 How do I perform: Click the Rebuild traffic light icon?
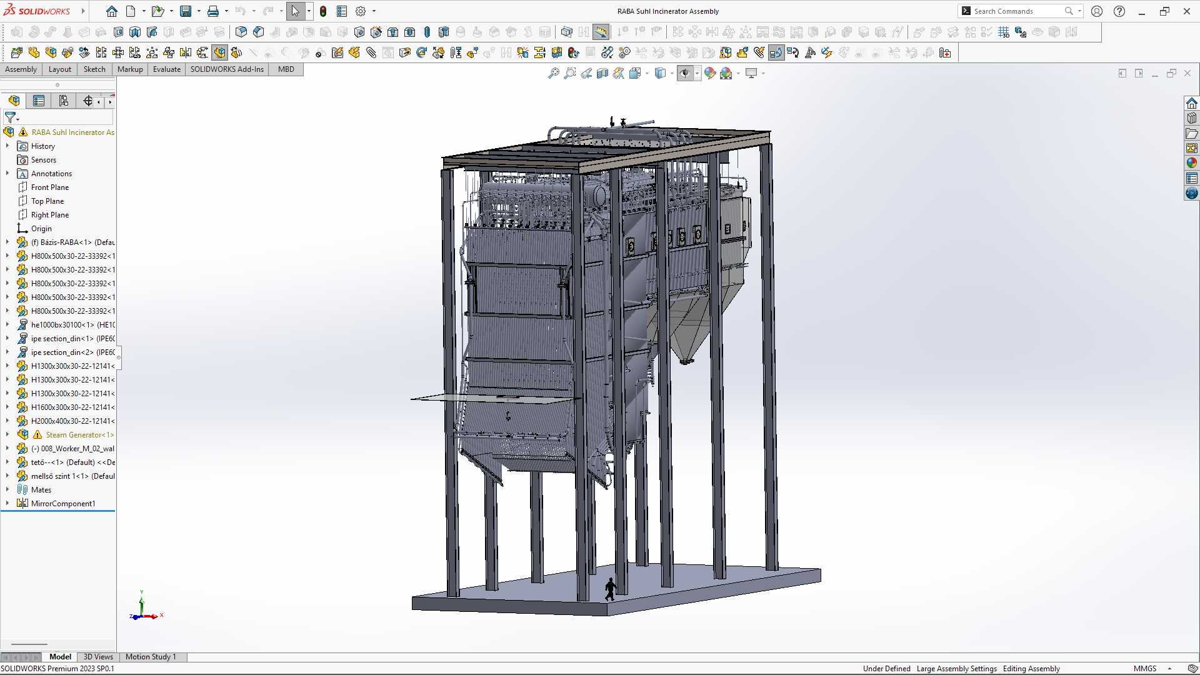323,11
